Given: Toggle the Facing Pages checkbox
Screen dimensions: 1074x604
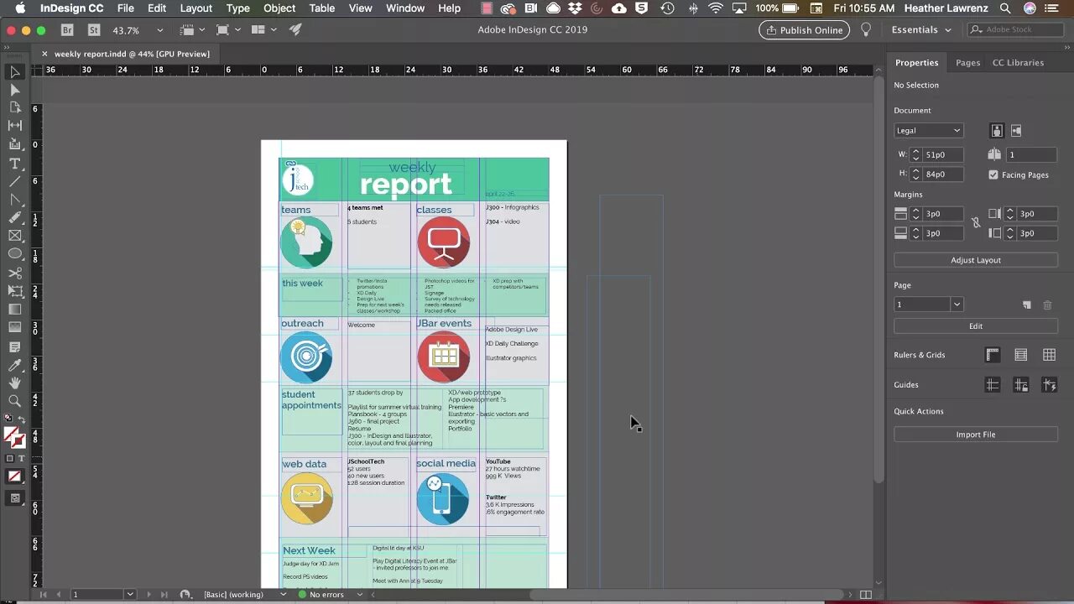Looking at the screenshot, I should pyautogui.click(x=993, y=174).
